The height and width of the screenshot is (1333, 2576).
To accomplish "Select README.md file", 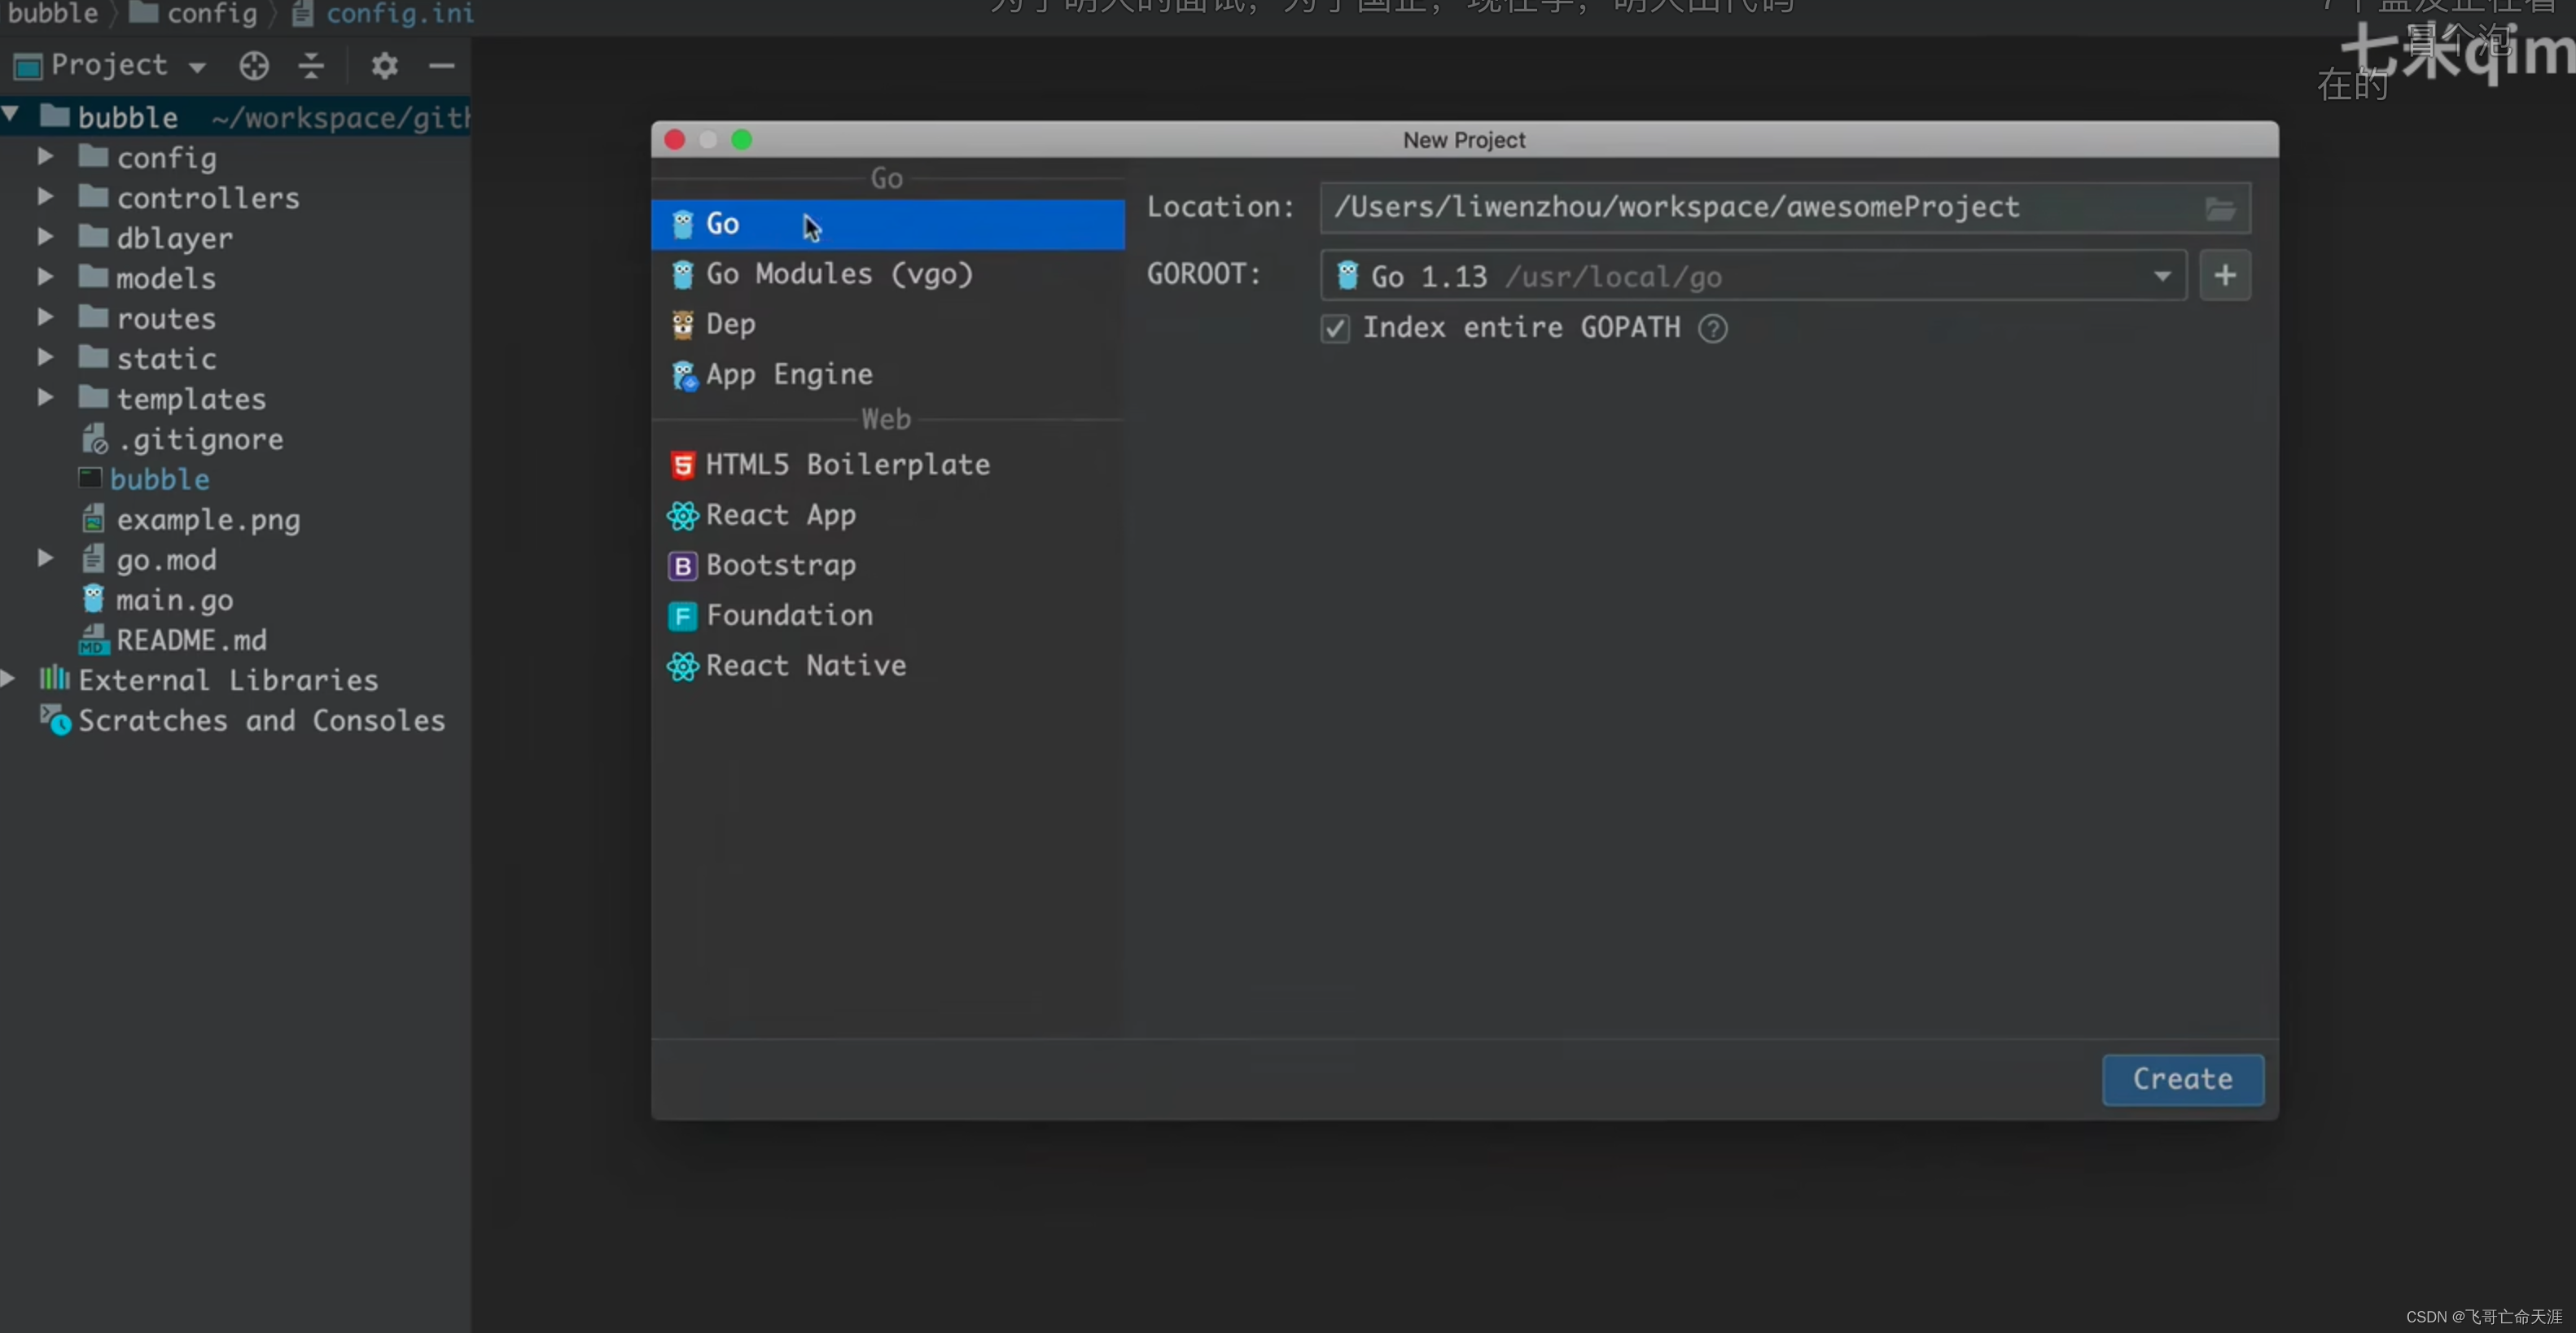I will (x=191, y=640).
